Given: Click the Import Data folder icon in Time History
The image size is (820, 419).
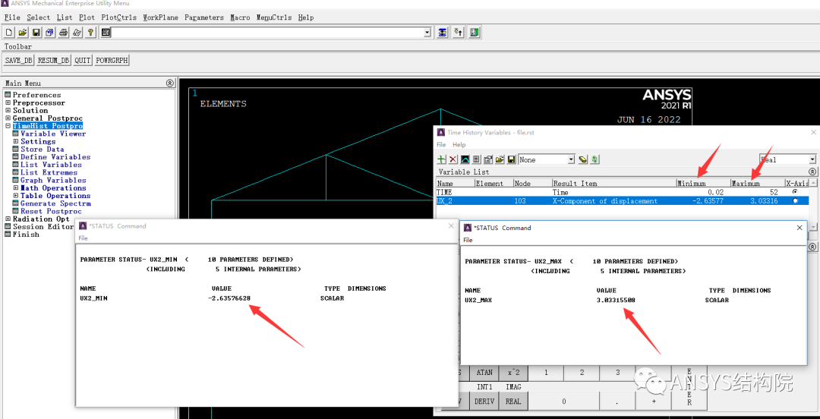Looking at the screenshot, I should pos(500,159).
